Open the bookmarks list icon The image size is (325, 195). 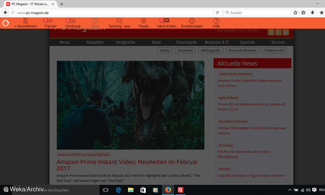[304, 12]
